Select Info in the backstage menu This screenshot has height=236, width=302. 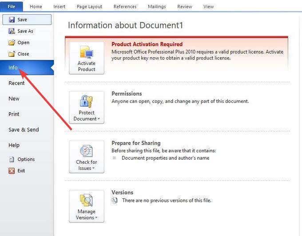[x=27, y=67]
